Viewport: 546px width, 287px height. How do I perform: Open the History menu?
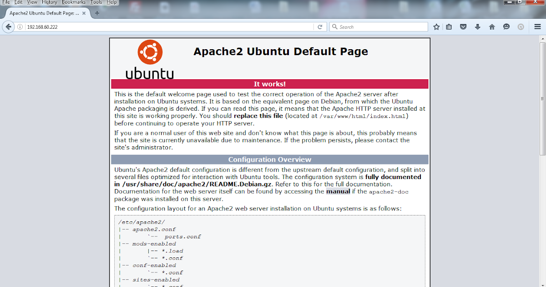[50, 2]
